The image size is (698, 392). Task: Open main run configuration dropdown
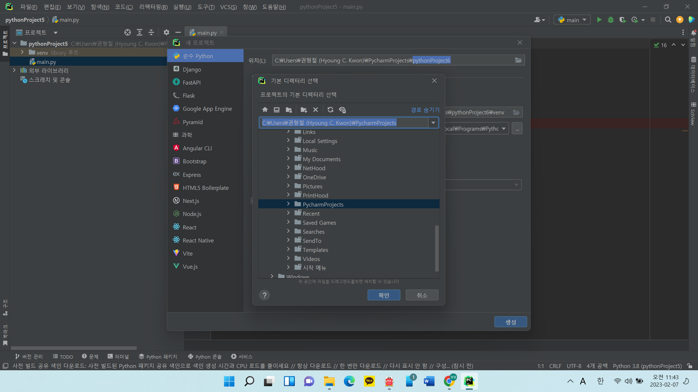[x=572, y=20]
